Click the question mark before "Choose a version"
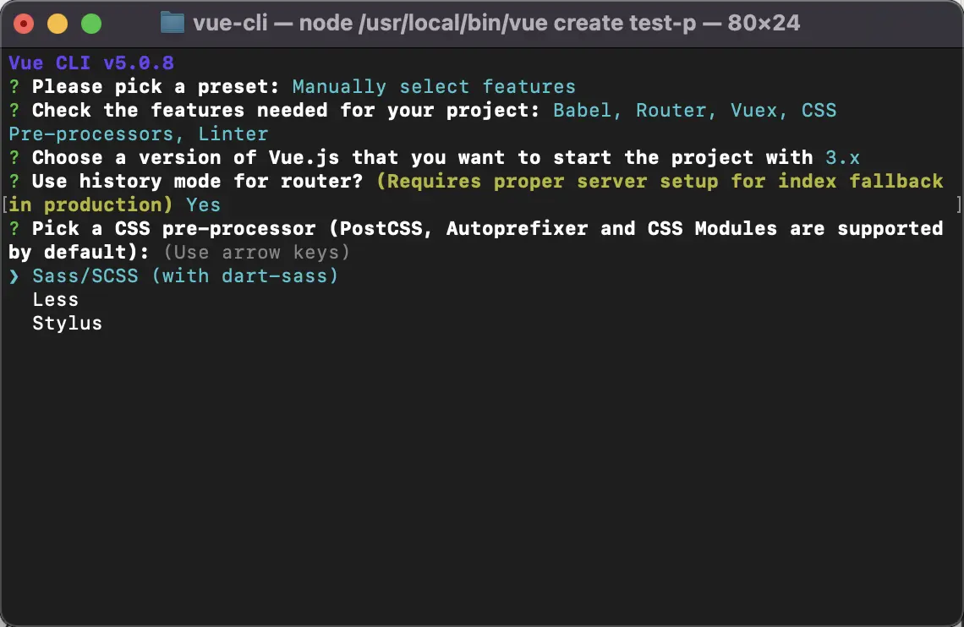964x627 pixels. click(14, 158)
